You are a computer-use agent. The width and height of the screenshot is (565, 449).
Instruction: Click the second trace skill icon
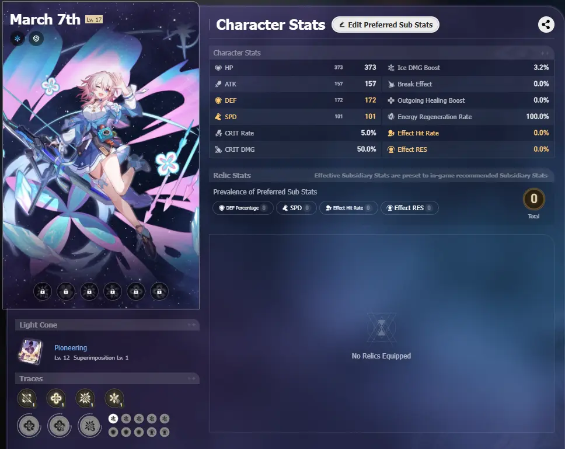point(56,398)
